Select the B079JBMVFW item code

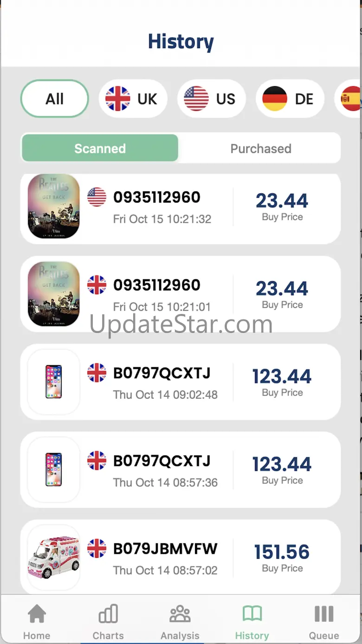click(165, 549)
